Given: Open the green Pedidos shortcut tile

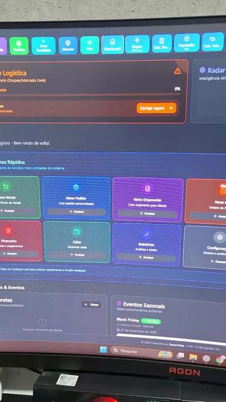Looking at the screenshot, I should pyautogui.click(x=19, y=46).
